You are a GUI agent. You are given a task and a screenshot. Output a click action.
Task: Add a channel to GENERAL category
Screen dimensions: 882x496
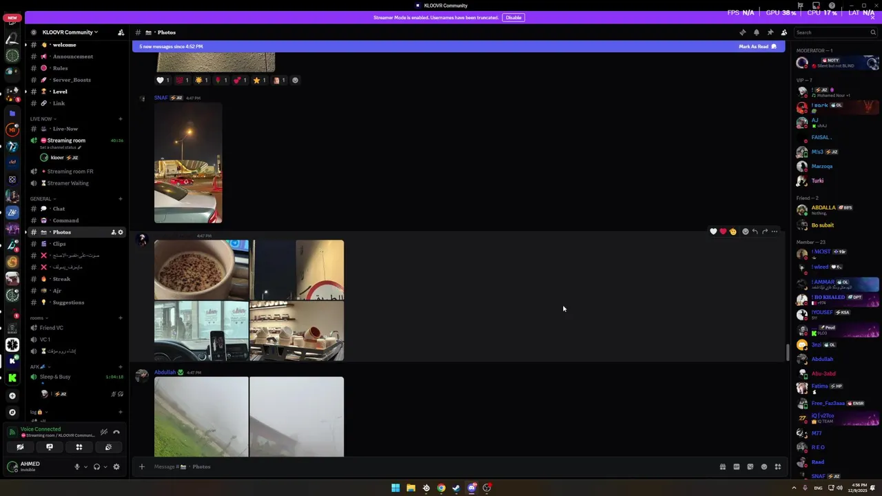(x=121, y=198)
